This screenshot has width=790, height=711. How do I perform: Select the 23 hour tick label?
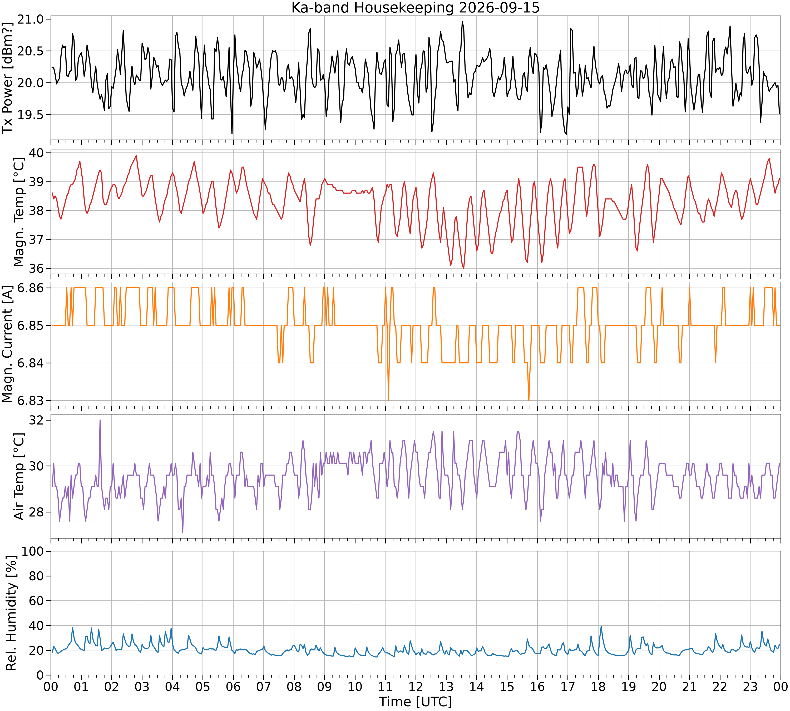click(x=750, y=687)
